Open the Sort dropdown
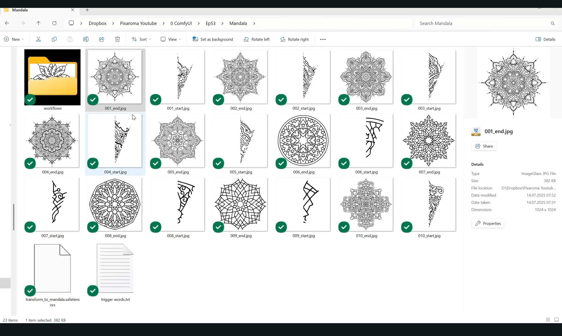The image size is (562, 336). point(141,39)
